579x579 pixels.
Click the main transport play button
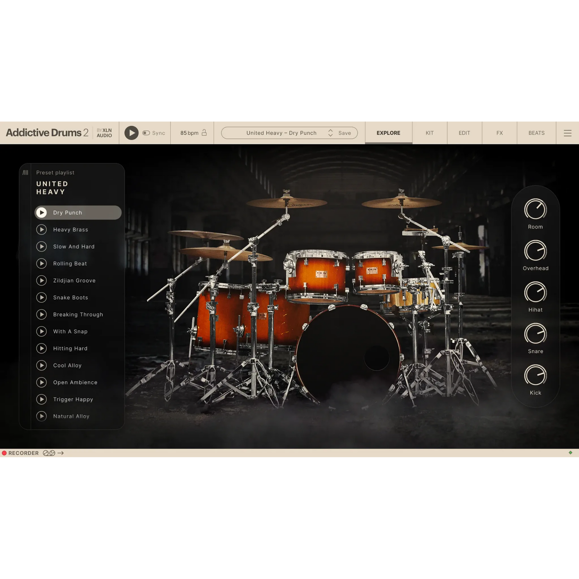point(131,133)
